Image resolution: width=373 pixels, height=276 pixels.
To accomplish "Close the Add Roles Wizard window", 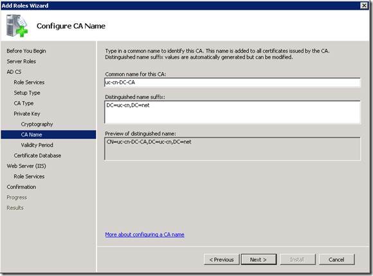I will (x=364, y=5).
